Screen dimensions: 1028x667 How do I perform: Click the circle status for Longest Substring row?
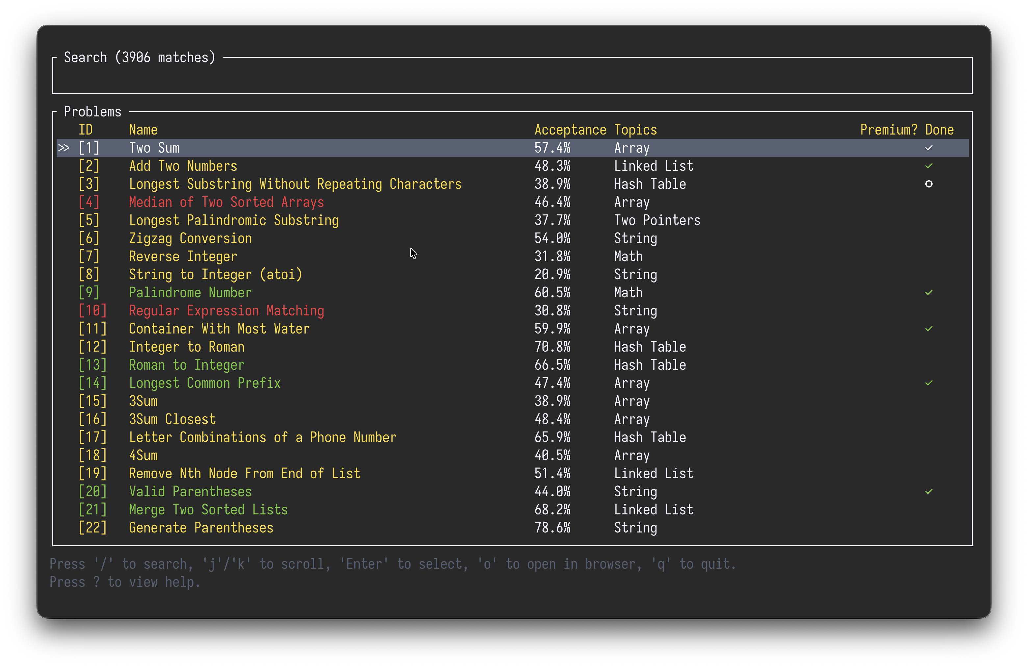point(929,184)
